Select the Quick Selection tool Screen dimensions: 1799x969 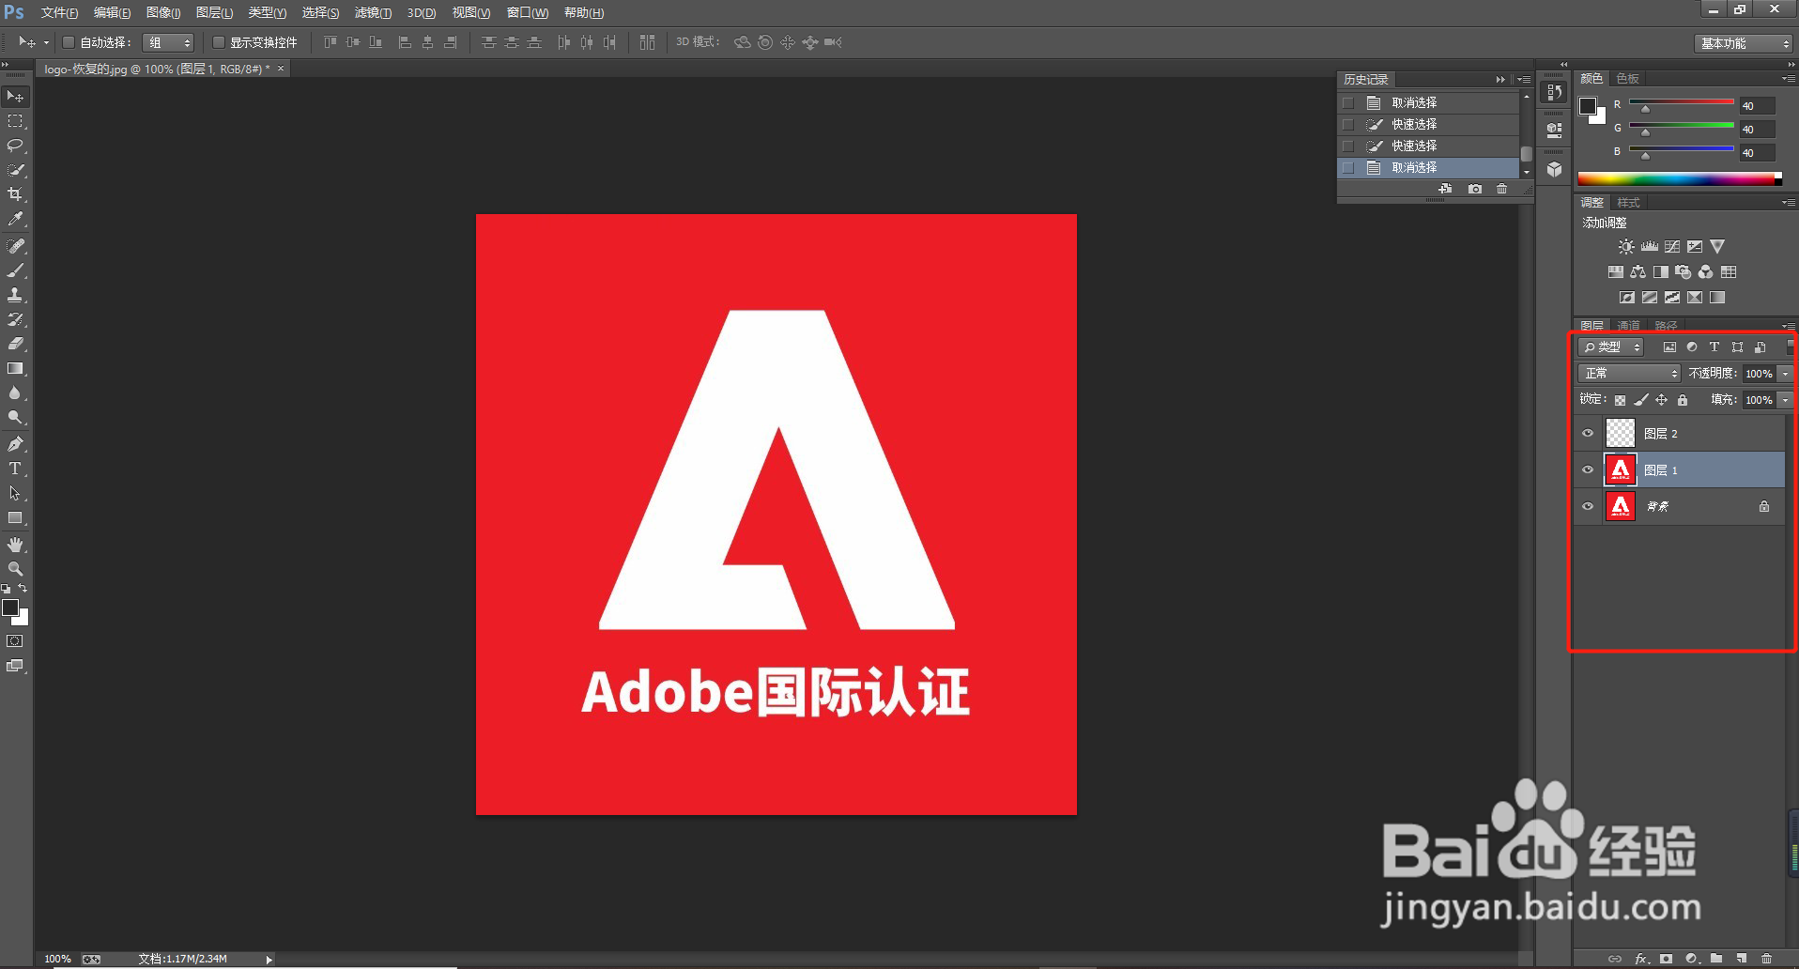point(15,170)
